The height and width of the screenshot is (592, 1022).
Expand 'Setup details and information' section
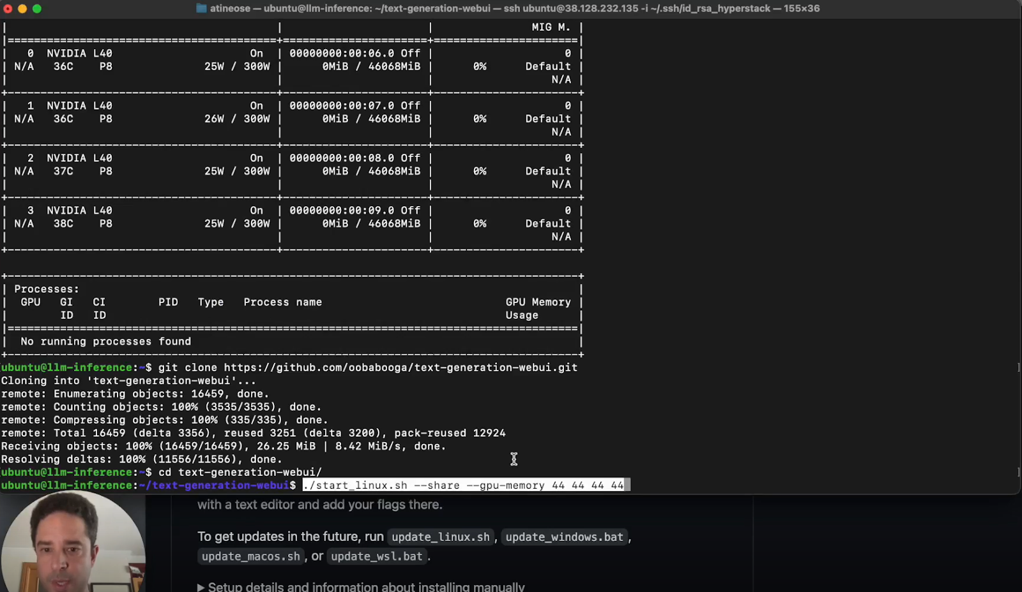[x=362, y=587]
